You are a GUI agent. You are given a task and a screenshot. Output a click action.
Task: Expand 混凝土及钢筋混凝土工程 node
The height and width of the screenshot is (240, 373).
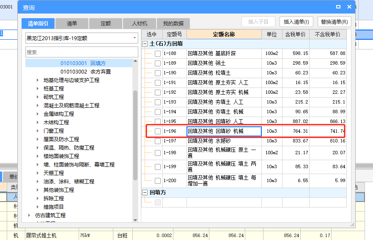pyautogui.click(x=37, y=106)
